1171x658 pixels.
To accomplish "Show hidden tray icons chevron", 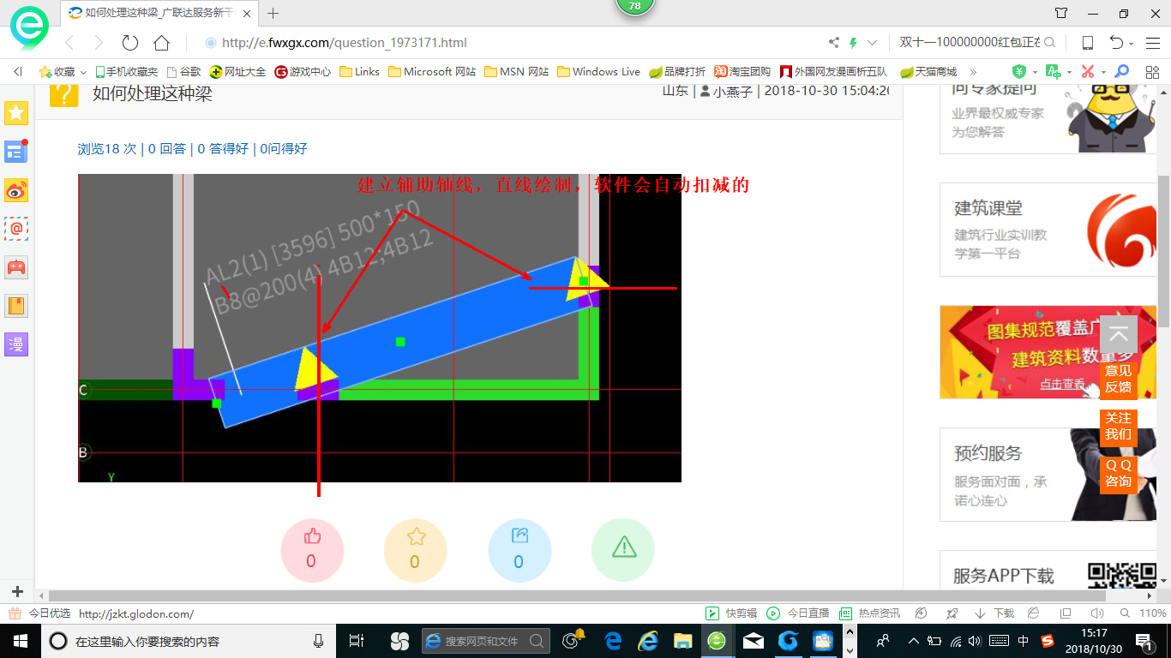I will pos(914,641).
